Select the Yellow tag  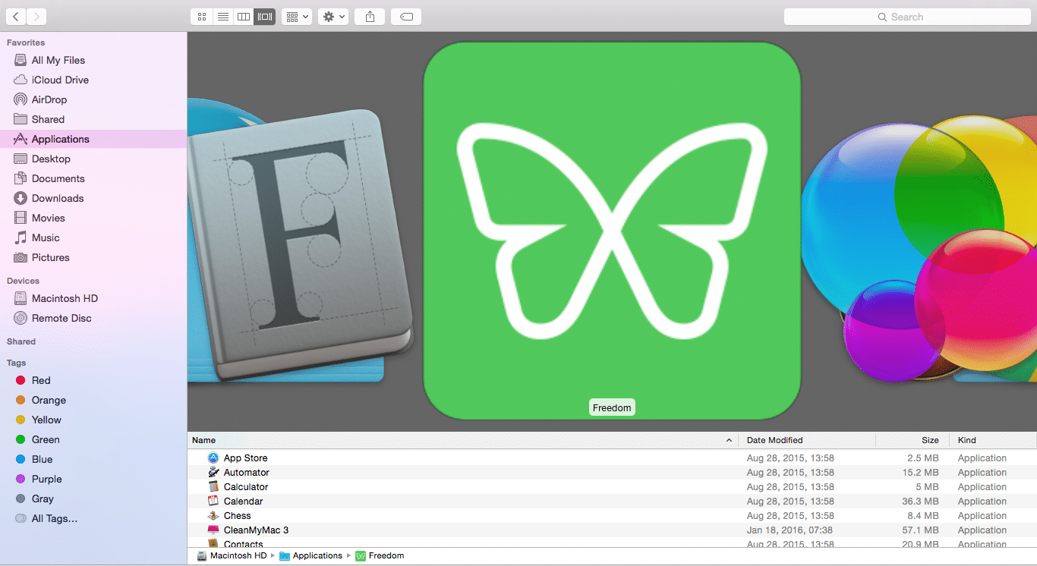click(x=93, y=420)
